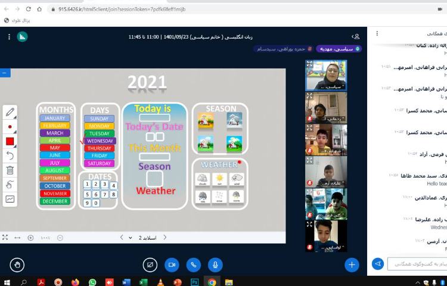447x286 pixels.
Task: Make the presentation fullscreen
Action: 5,237
